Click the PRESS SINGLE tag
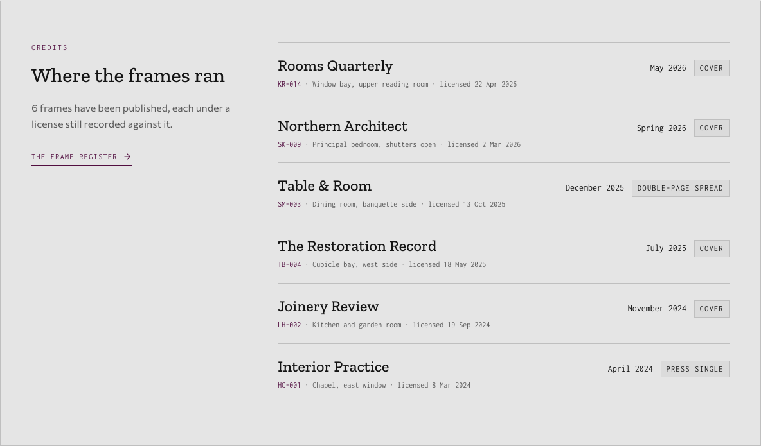The width and height of the screenshot is (761, 446). click(x=695, y=369)
